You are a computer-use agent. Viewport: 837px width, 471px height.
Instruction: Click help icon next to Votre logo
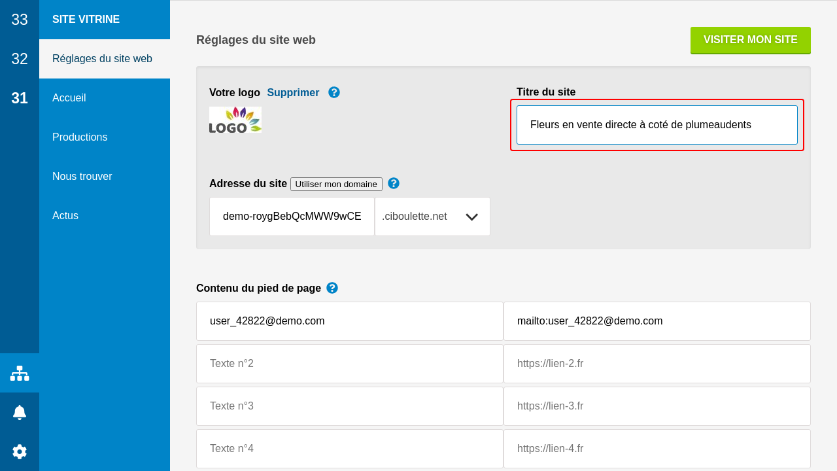point(334,92)
